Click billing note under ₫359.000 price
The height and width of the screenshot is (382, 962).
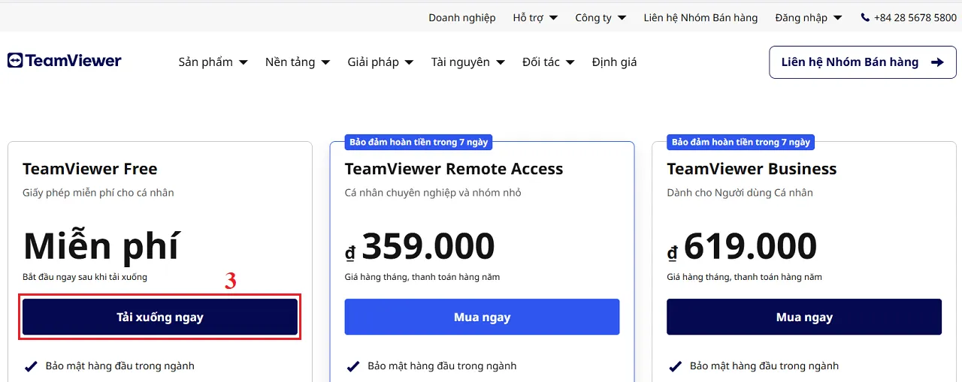pyautogui.click(x=422, y=277)
